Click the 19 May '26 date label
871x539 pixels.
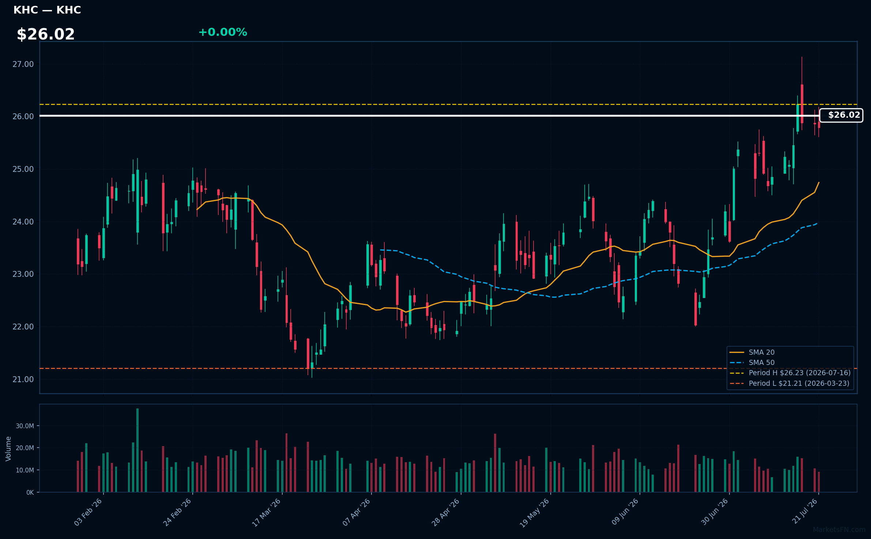tap(535, 513)
